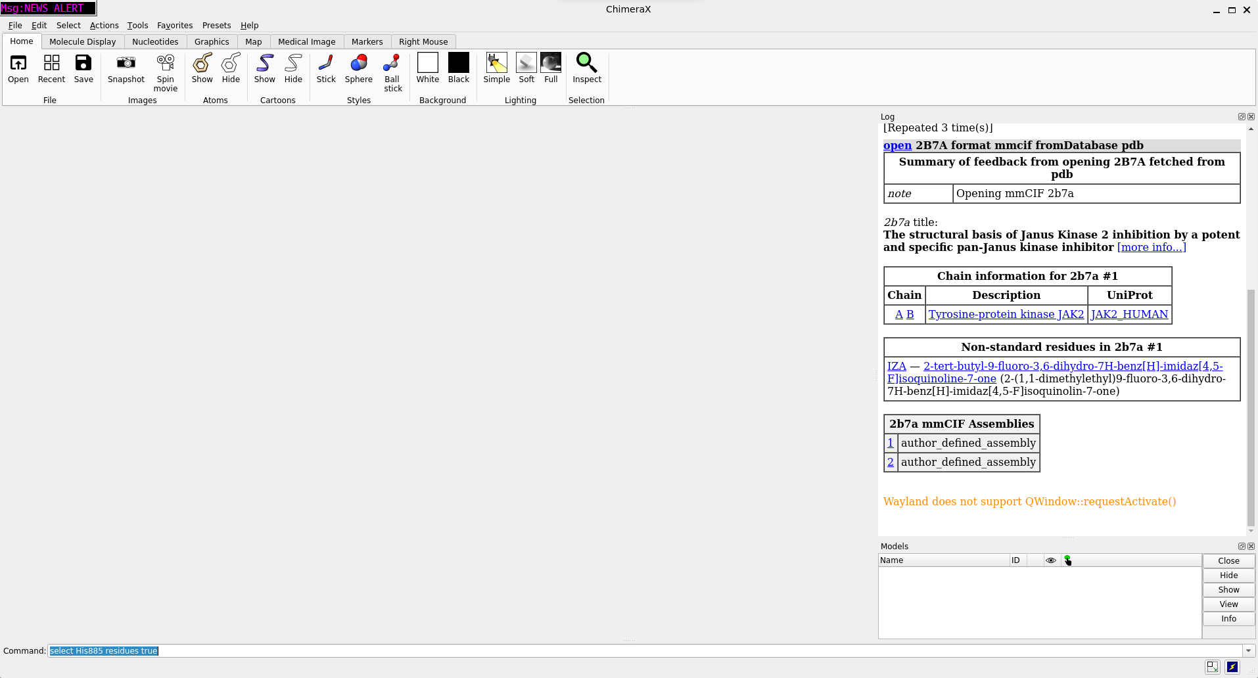Switch background to White
Viewport: 1258px width, 678px height.
(x=427, y=69)
